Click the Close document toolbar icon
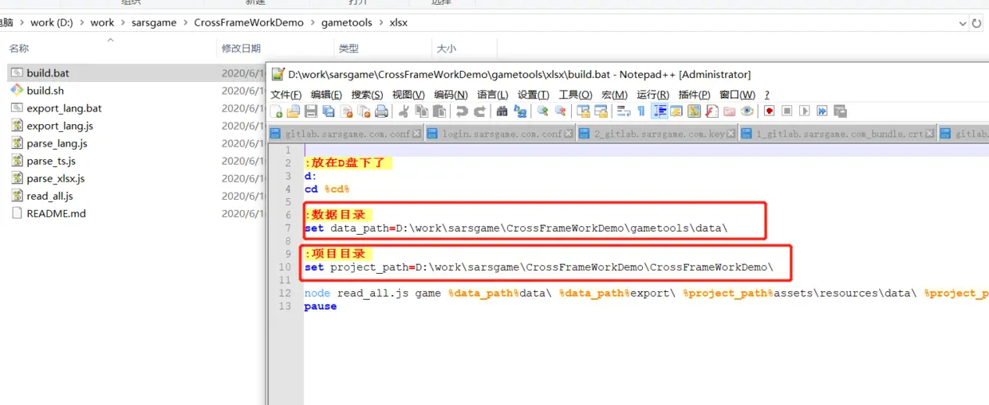The height and width of the screenshot is (405, 989). 347,111
